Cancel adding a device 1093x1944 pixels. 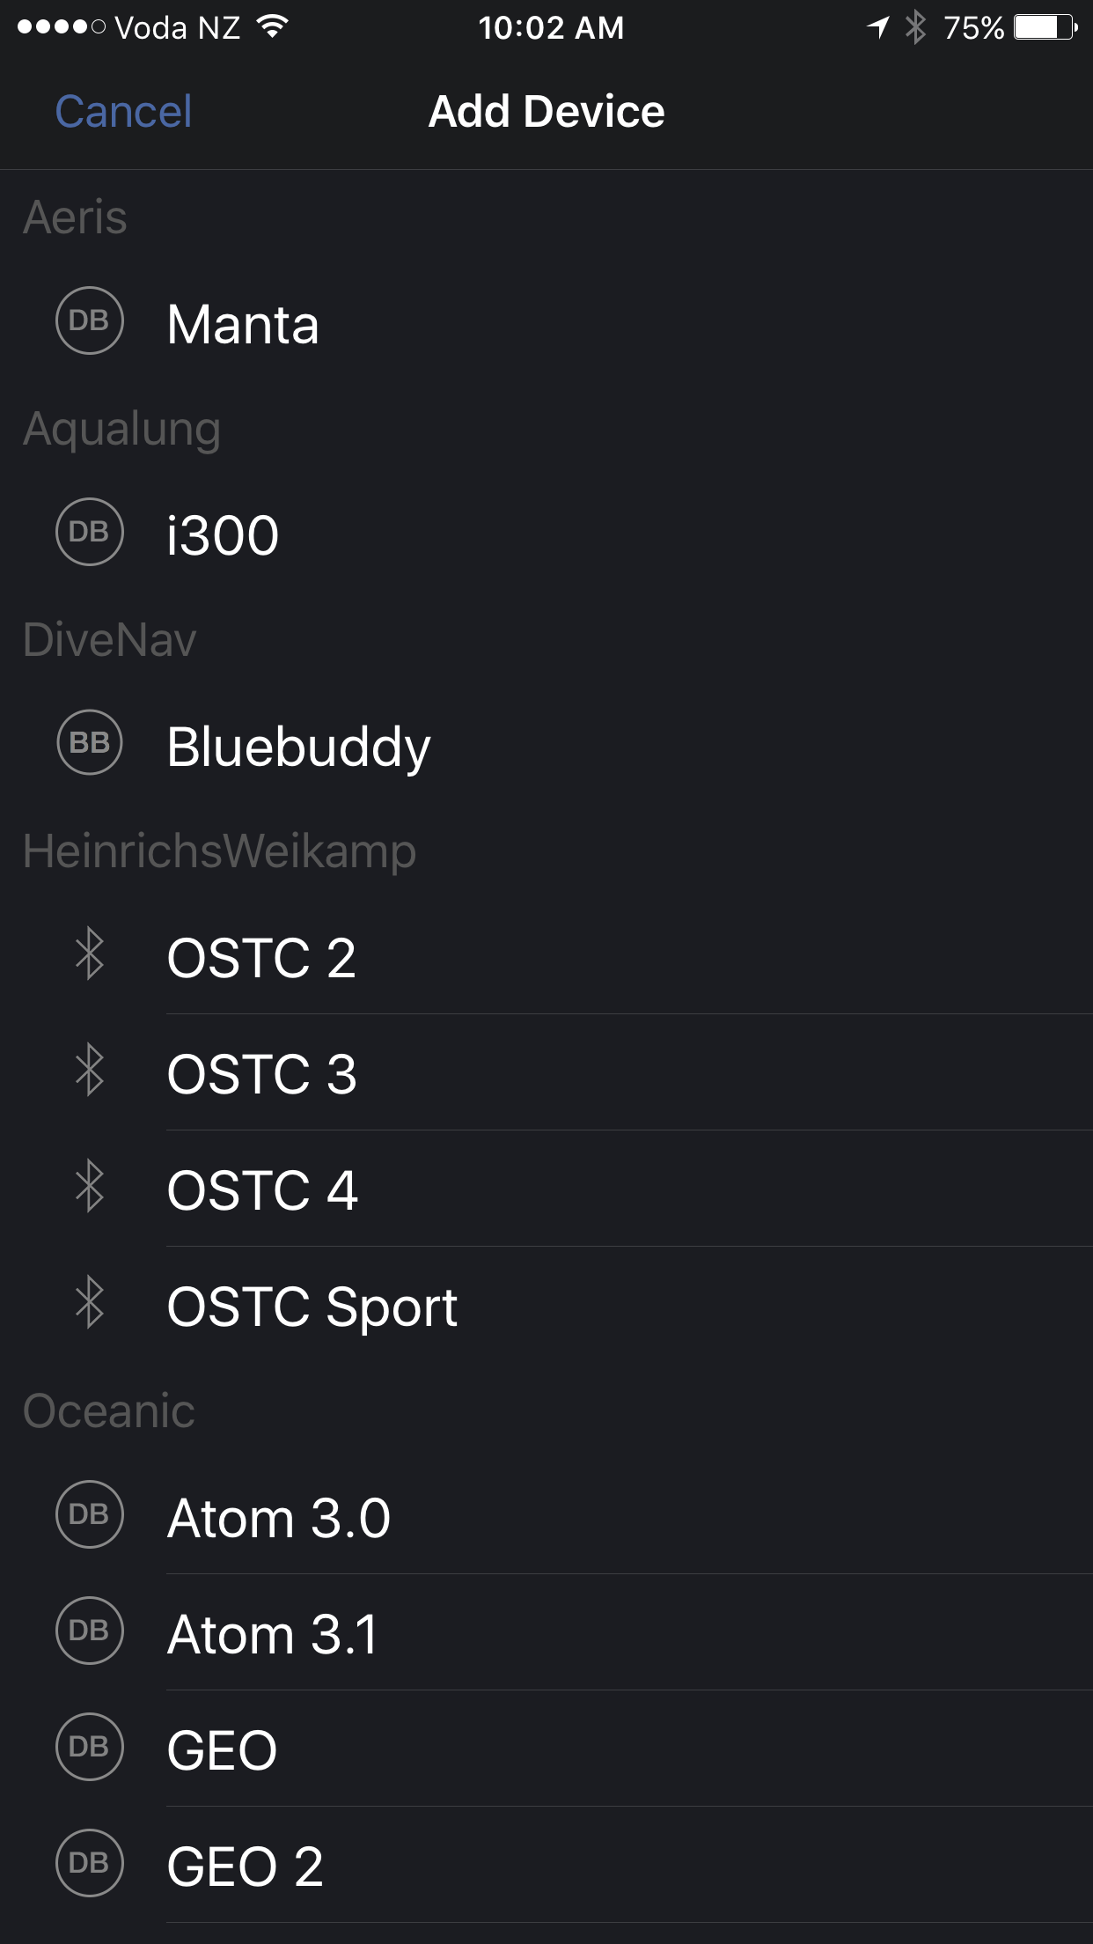(x=123, y=112)
